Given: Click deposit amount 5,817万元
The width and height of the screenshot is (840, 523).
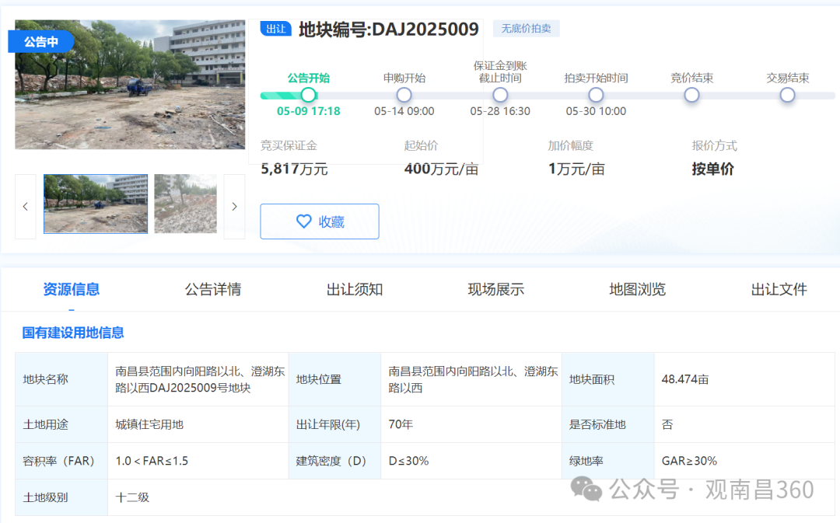Looking at the screenshot, I should (294, 169).
